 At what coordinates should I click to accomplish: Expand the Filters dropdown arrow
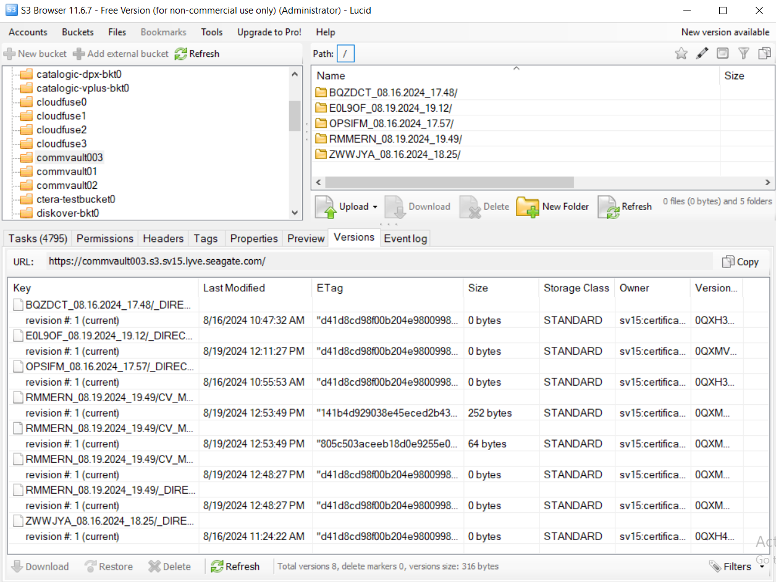(761, 567)
